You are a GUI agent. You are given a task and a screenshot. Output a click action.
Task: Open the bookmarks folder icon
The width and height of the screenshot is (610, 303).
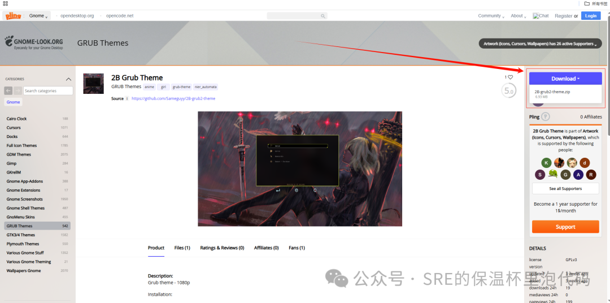[x=587, y=3]
